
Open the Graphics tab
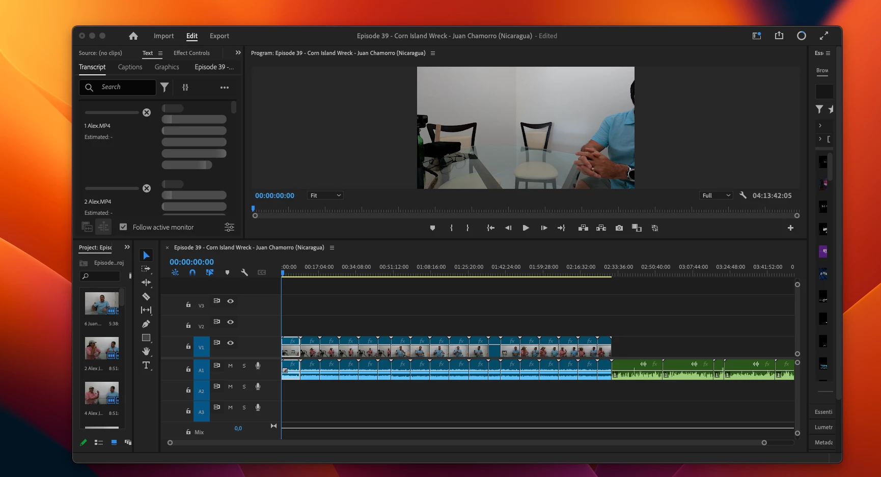[167, 67]
